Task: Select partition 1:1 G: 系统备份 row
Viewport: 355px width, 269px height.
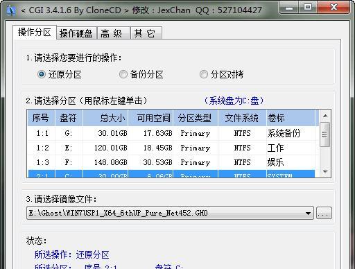Action: (x=171, y=133)
